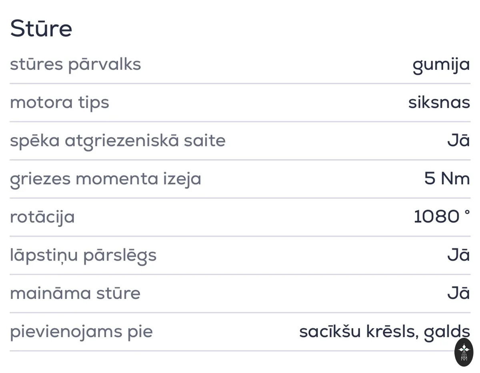This screenshot has width=480, height=373.
Task: Select Jā value for maināma stūre
Action: [458, 293]
